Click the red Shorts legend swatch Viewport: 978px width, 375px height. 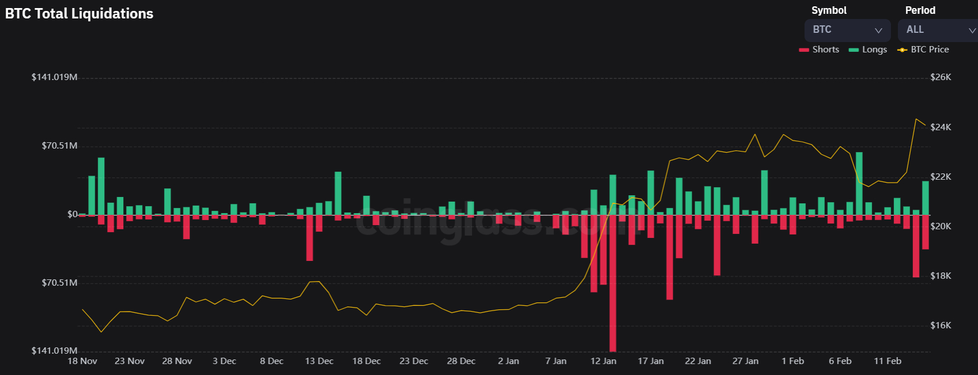pyautogui.click(x=804, y=50)
